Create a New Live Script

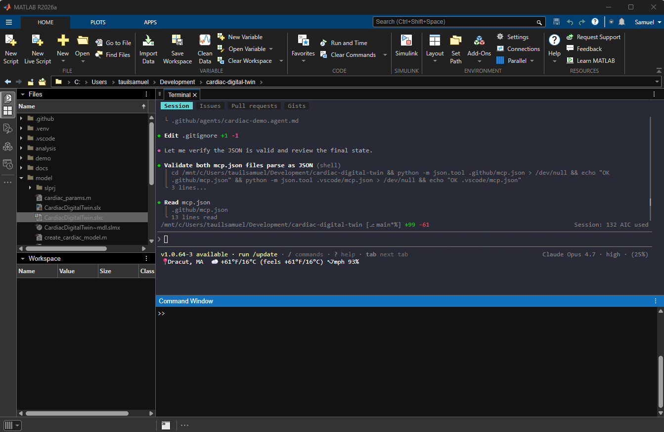click(x=38, y=49)
